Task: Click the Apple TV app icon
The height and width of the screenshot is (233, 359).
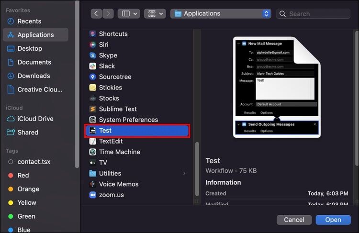Action: (x=92, y=163)
